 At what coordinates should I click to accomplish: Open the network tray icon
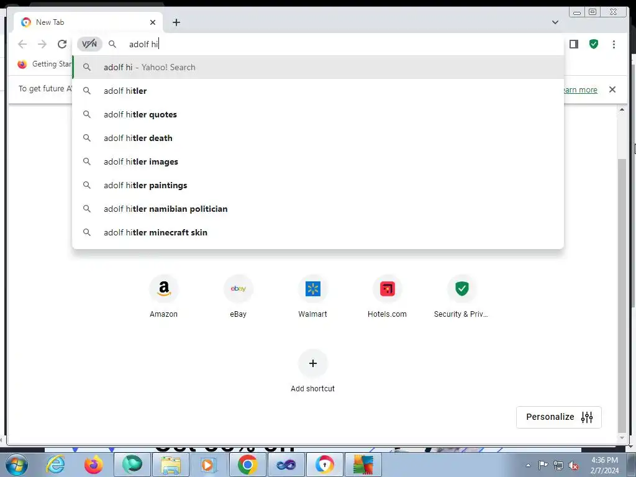(x=558, y=465)
